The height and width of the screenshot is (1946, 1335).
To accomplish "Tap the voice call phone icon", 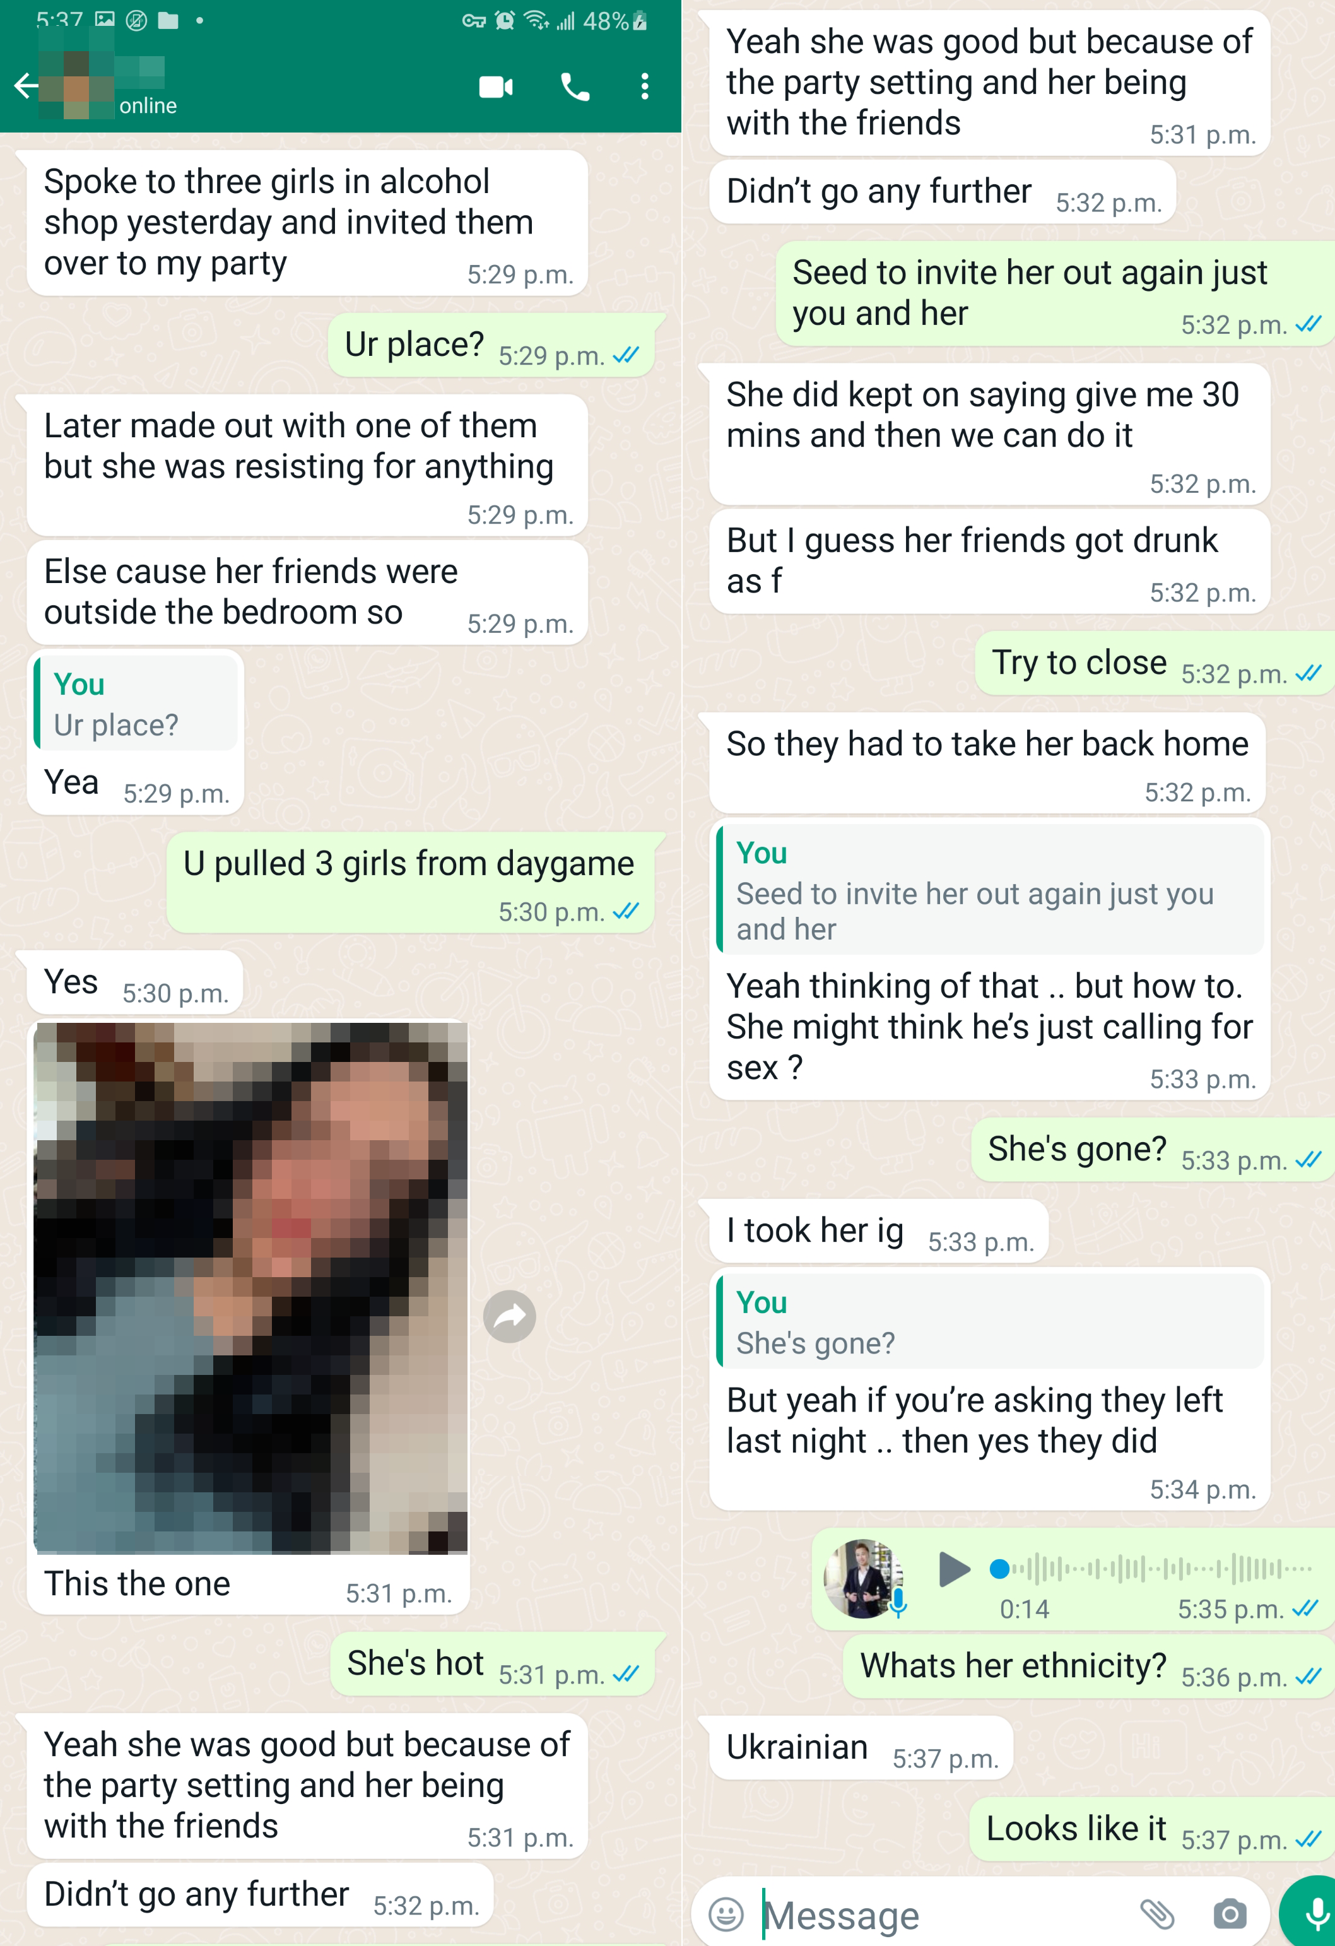I will click(x=575, y=86).
